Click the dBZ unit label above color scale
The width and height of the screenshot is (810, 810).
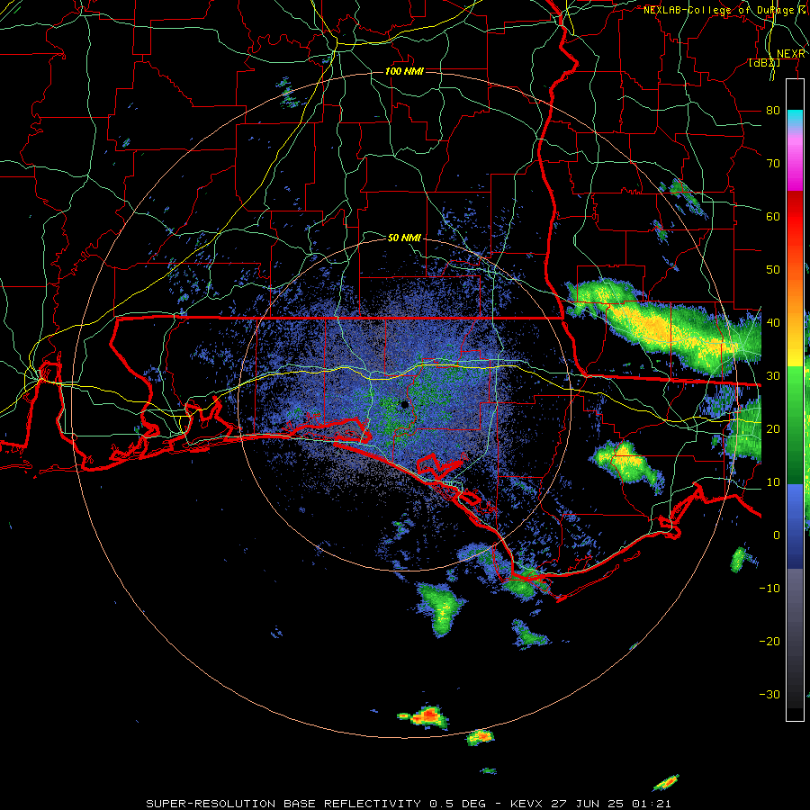764,63
